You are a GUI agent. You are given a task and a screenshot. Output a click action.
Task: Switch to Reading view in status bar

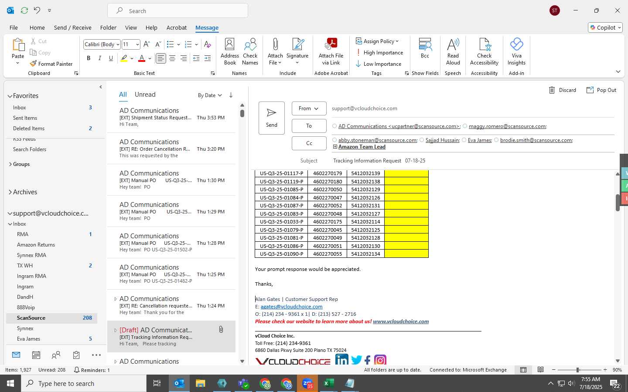[x=541, y=370]
